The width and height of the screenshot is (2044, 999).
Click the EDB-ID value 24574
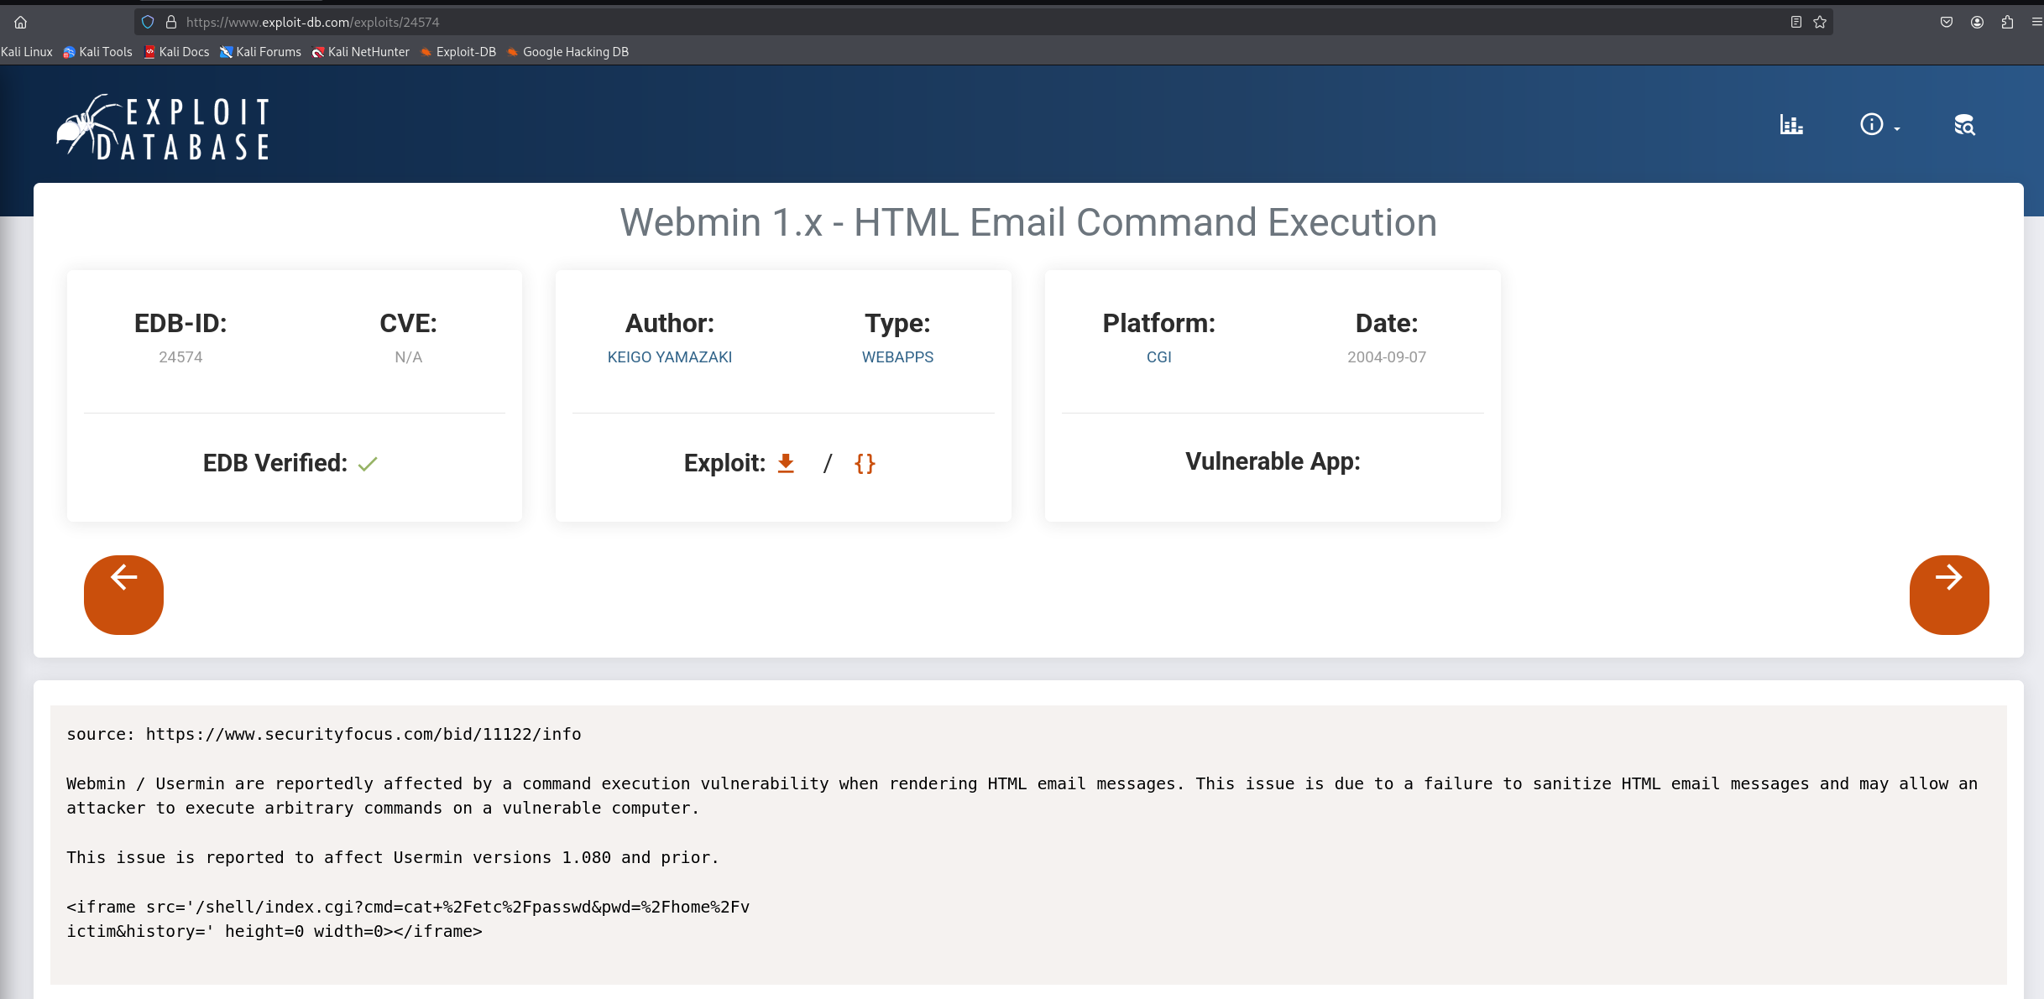pos(180,357)
